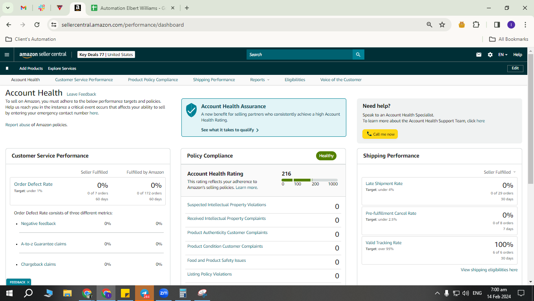Open the EN language dropdown
This screenshot has height=301, width=534.
pyautogui.click(x=503, y=54)
